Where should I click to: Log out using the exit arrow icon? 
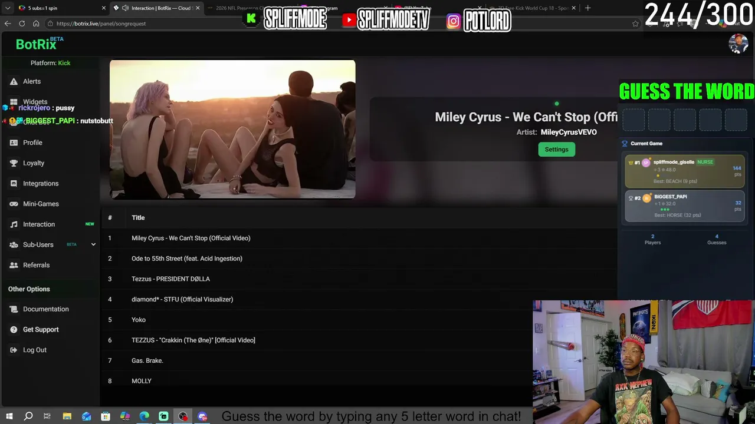(14, 350)
